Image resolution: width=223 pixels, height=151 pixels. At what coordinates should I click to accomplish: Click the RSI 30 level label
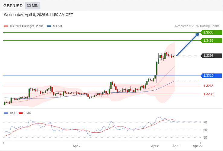[205, 137]
